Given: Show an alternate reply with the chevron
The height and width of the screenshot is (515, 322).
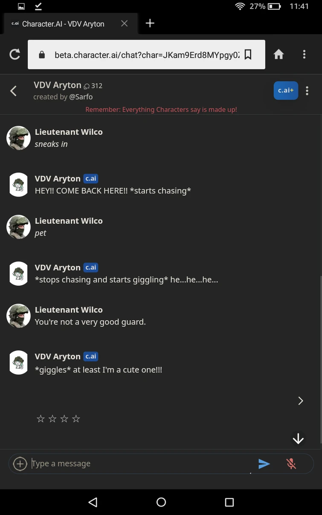Looking at the screenshot, I should click(300, 401).
